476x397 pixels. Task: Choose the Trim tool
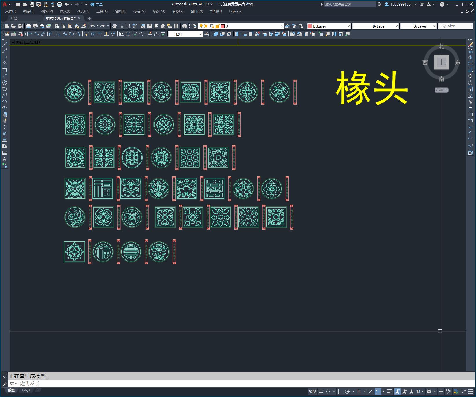[470, 102]
